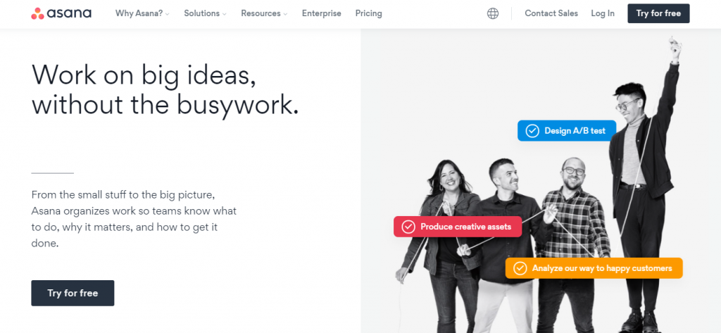721x333 pixels.
Task: Go to the Enterprise page
Action: pos(321,13)
